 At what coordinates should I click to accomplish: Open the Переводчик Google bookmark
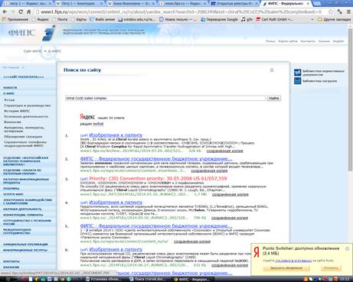[219, 19]
